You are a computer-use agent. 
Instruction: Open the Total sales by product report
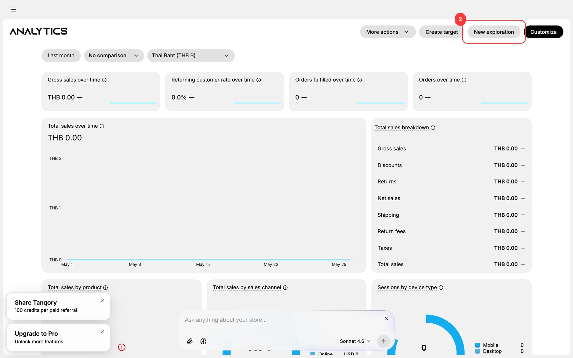[75, 288]
